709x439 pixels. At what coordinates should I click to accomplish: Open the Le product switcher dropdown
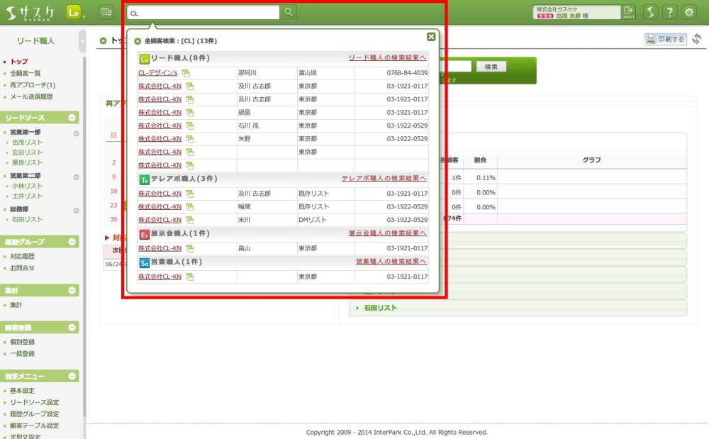(x=75, y=12)
